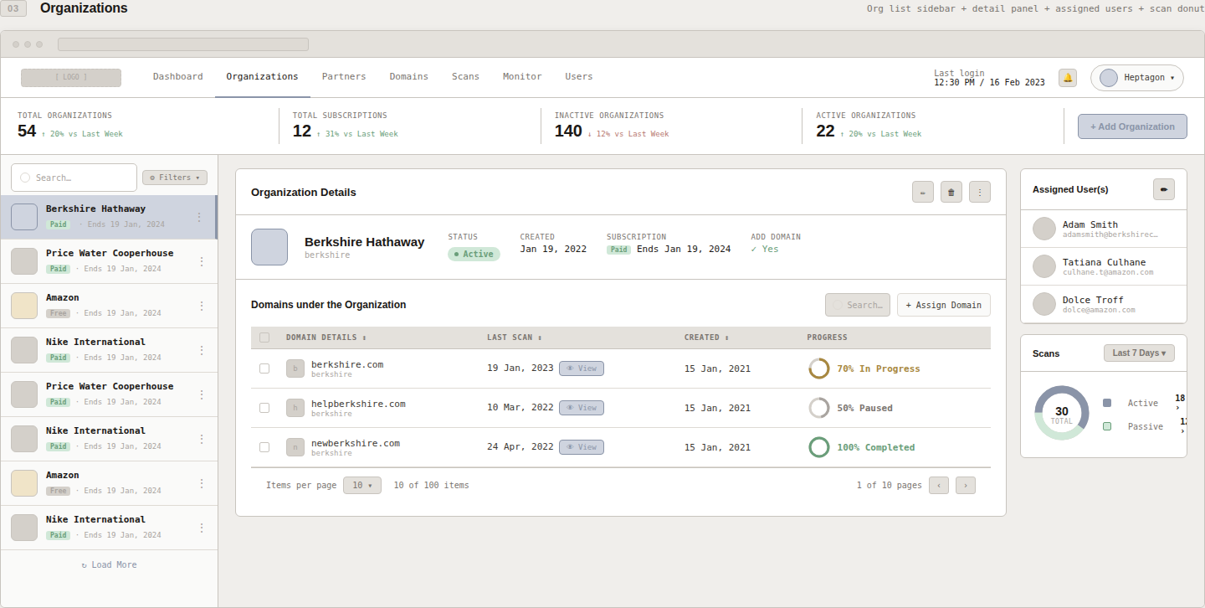
Task: Open the Heptagon profile dropdown
Action: point(1136,77)
